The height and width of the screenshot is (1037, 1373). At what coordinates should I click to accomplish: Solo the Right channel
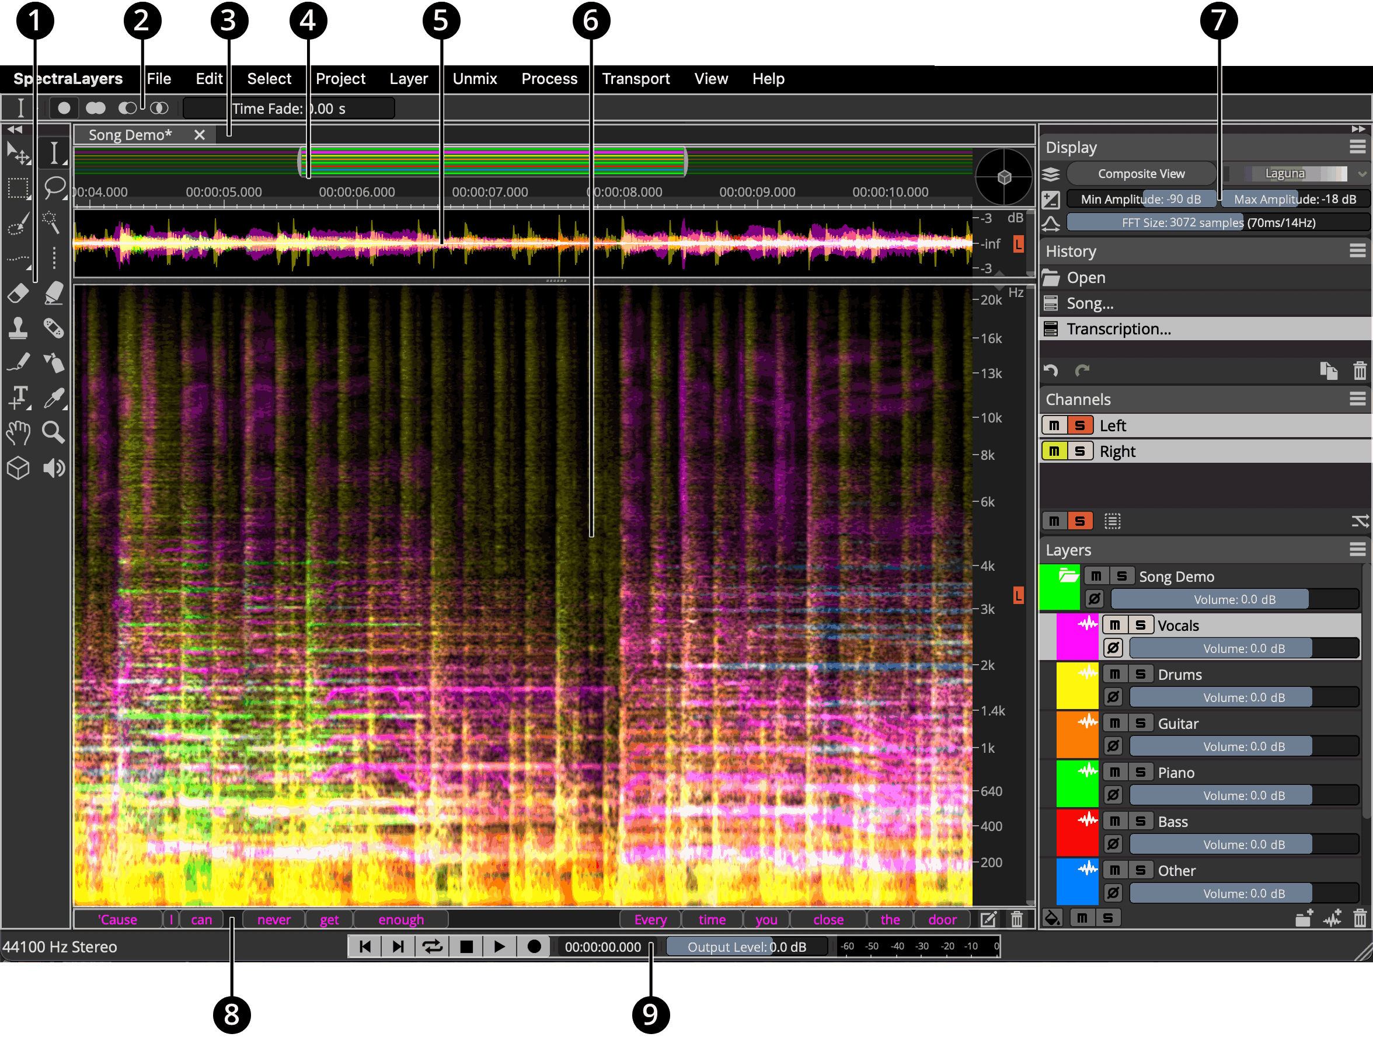click(1080, 451)
